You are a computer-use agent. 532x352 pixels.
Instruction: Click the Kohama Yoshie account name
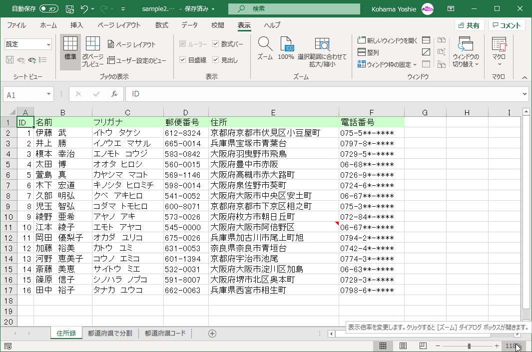point(394,9)
